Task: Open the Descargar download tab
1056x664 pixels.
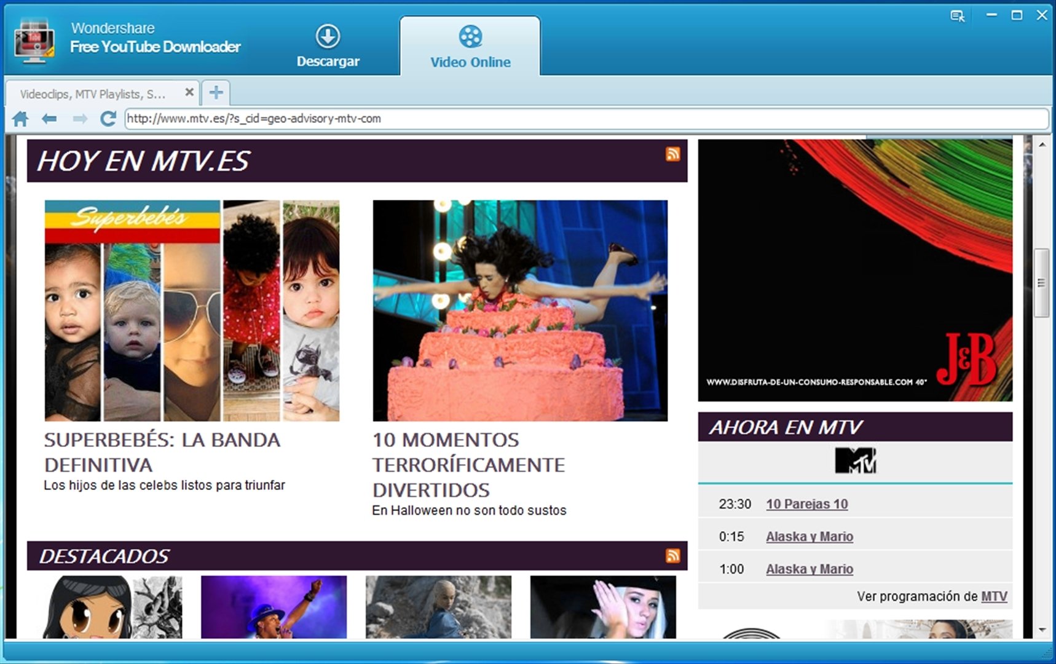Action: point(328,46)
